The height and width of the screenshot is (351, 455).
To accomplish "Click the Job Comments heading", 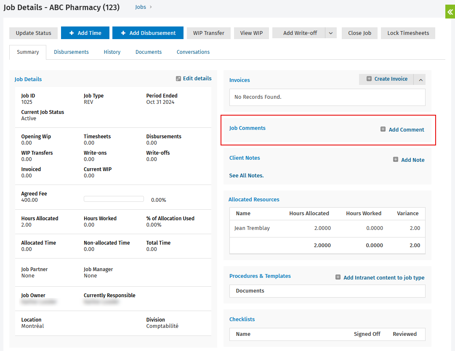I will coord(247,128).
